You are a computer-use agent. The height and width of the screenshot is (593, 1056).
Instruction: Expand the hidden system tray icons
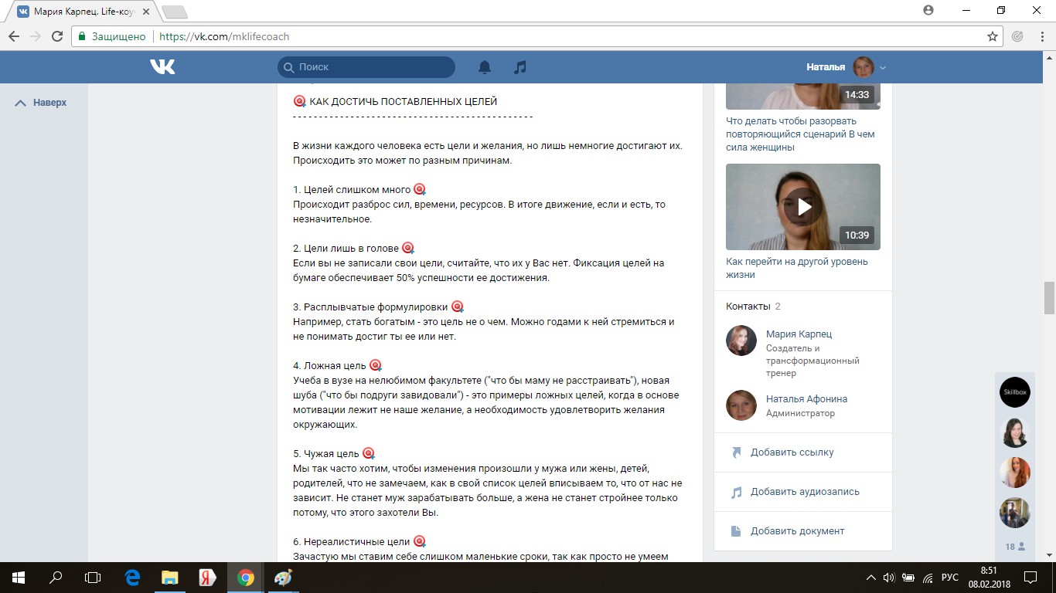point(871,577)
